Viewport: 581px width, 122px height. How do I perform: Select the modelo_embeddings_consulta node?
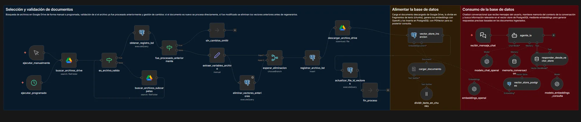coord(557,84)
